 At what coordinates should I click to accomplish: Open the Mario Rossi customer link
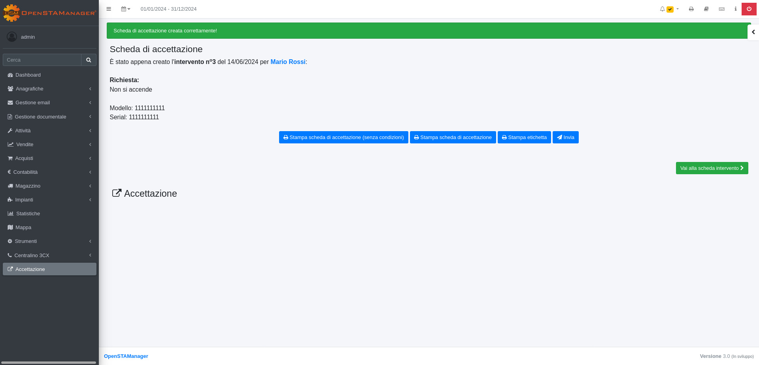288,62
